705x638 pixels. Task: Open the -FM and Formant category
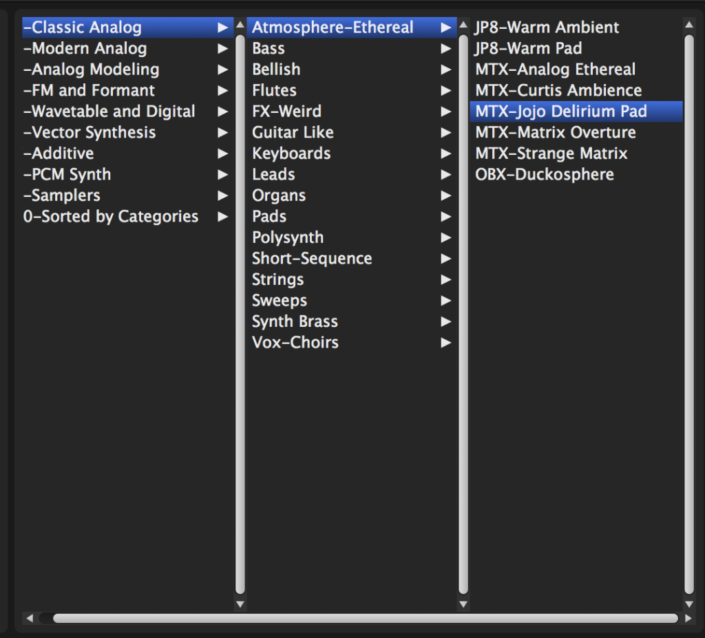pyautogui.click(x=127, y=90)
